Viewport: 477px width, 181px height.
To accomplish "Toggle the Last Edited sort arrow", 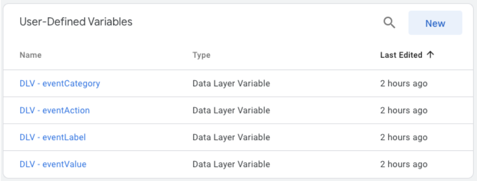I will tap(430, 55).
